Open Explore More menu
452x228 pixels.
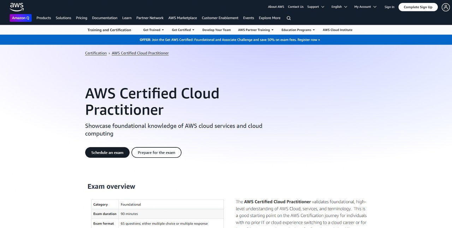(x=269, y=18)
